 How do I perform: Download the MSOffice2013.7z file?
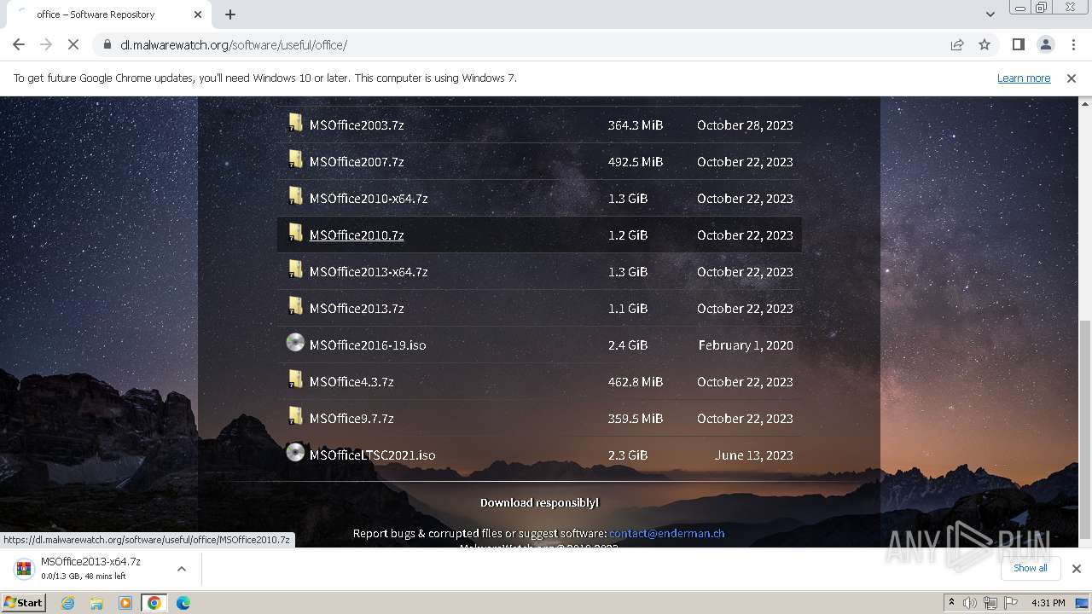357,308
